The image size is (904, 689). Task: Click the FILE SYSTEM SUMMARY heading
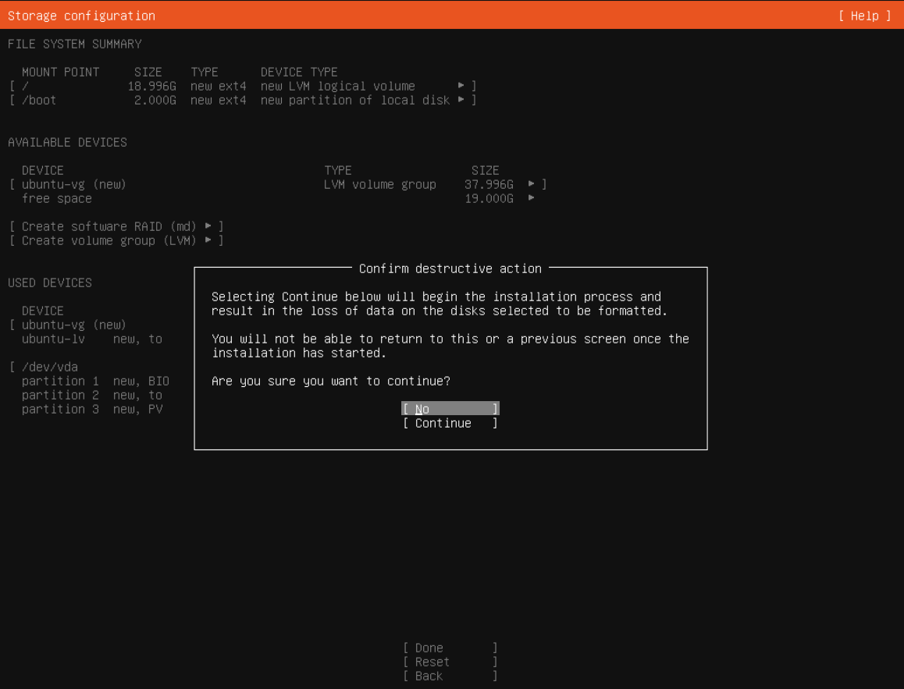point(74,44)
